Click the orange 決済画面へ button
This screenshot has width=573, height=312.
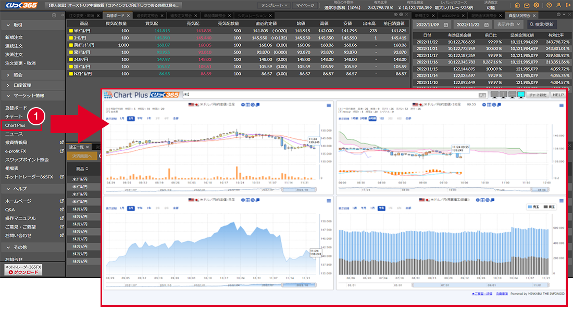click(82, 156)
